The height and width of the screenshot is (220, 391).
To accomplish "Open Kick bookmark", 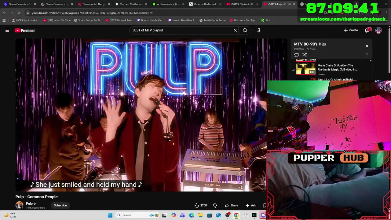I will pos(265,20).
